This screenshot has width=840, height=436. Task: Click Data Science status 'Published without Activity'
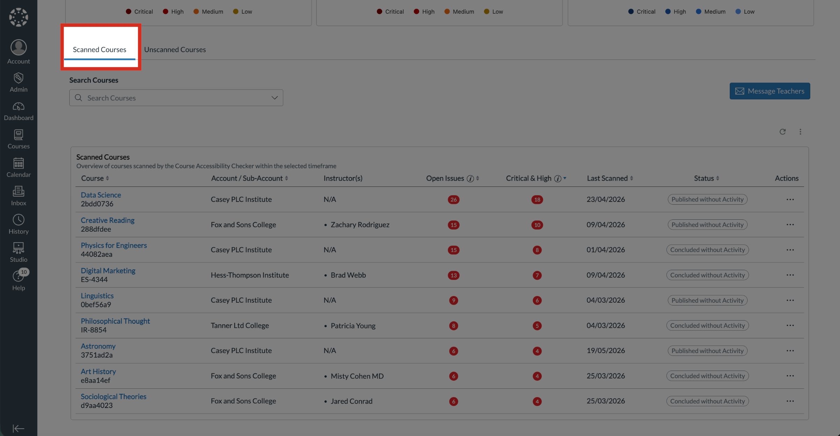(707, 199)
